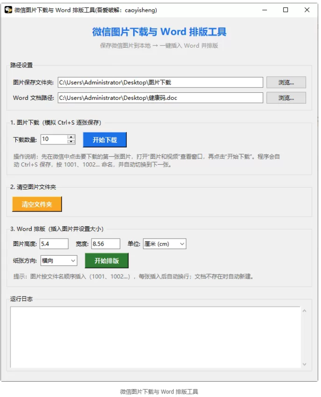Image resolution: width=321 pixels, height=397 pixels.
Task: Decrease 下载数量 with the down arrow
Action: pyautogui.click(x=71, y=141)
